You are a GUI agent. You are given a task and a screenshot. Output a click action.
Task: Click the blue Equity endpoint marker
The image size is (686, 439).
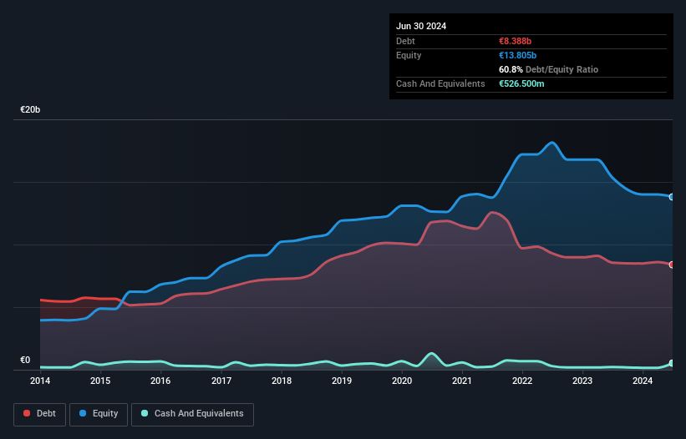(x=672, y=197)
